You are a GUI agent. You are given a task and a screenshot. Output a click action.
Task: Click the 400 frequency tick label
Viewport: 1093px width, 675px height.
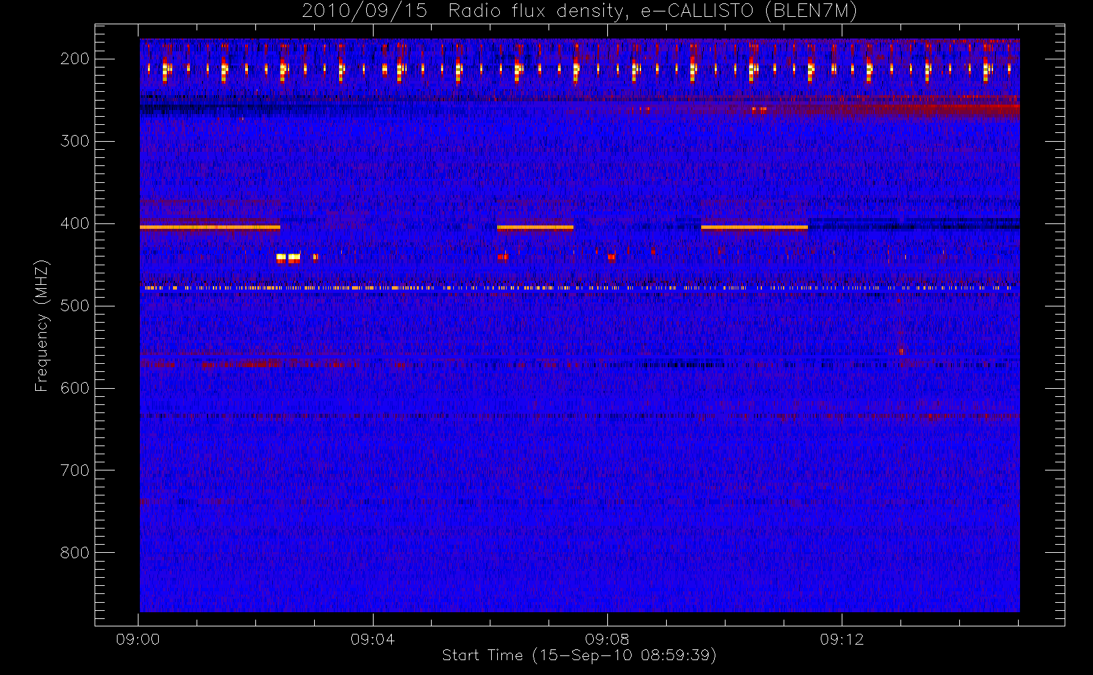pyautogui.click(x=75, y=223)
